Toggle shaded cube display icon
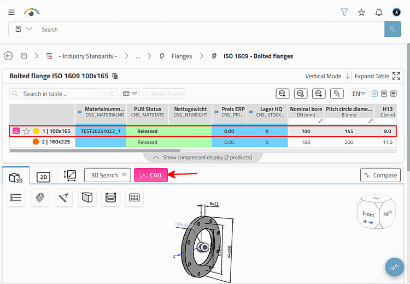 coord(87,198)
